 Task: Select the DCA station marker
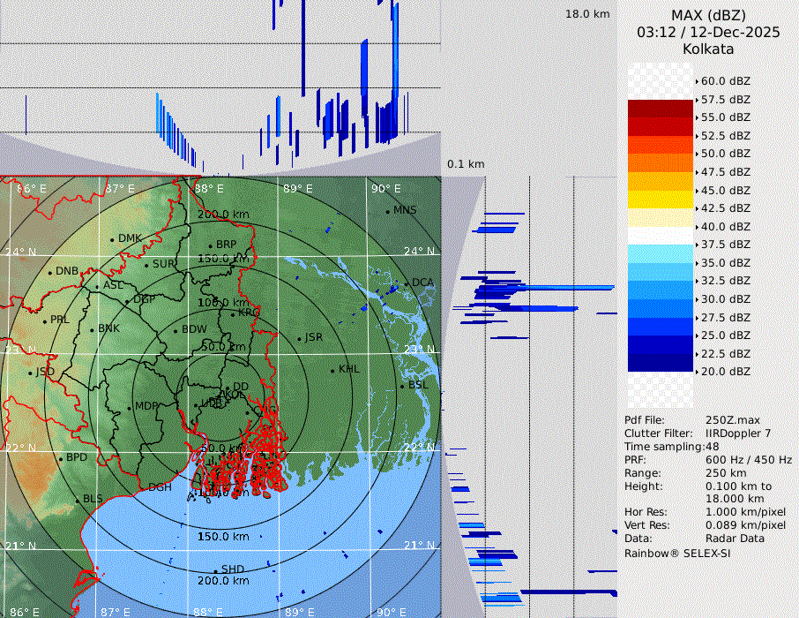[407, 283]
